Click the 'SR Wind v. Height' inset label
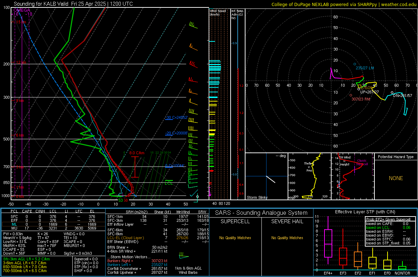This screenshot has height=277, width=418. (x=345, y=161)
